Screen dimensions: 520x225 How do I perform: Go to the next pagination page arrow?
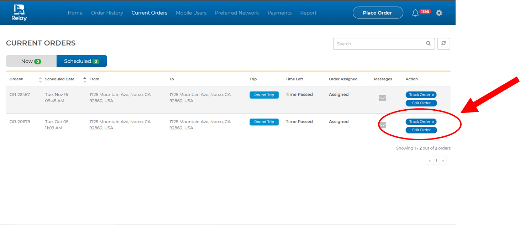(x=443, y=161)
